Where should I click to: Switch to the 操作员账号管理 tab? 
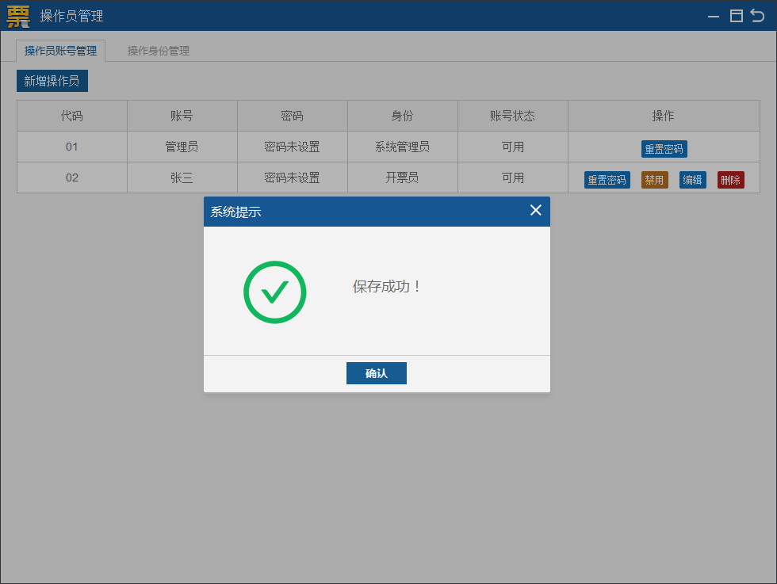click(x=60, y=51)
